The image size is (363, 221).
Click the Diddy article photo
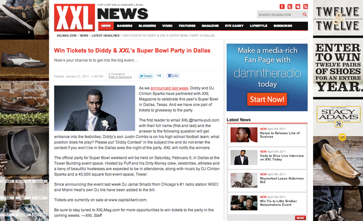point(94,108)
